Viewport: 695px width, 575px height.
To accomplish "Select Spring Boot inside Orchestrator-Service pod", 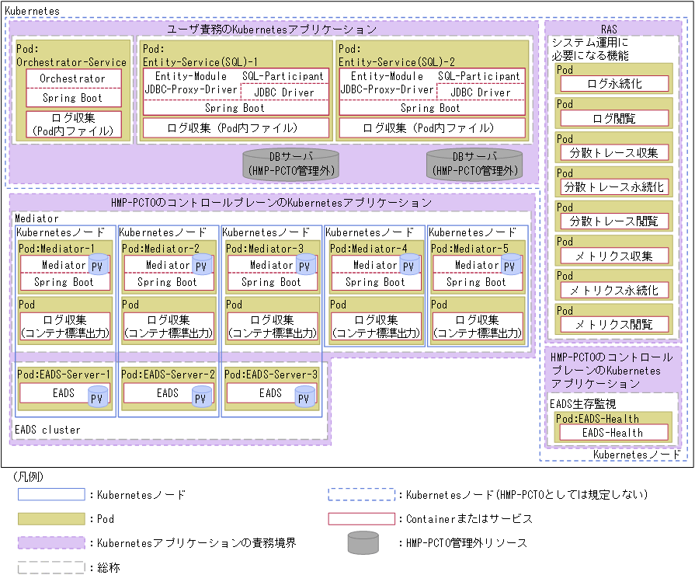I will pyautogui.click(x=74, y=96).
